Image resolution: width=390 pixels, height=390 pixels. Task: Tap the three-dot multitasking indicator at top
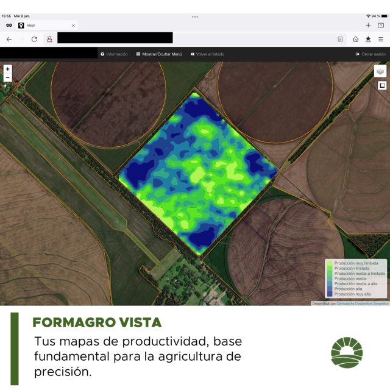(195, 17)
